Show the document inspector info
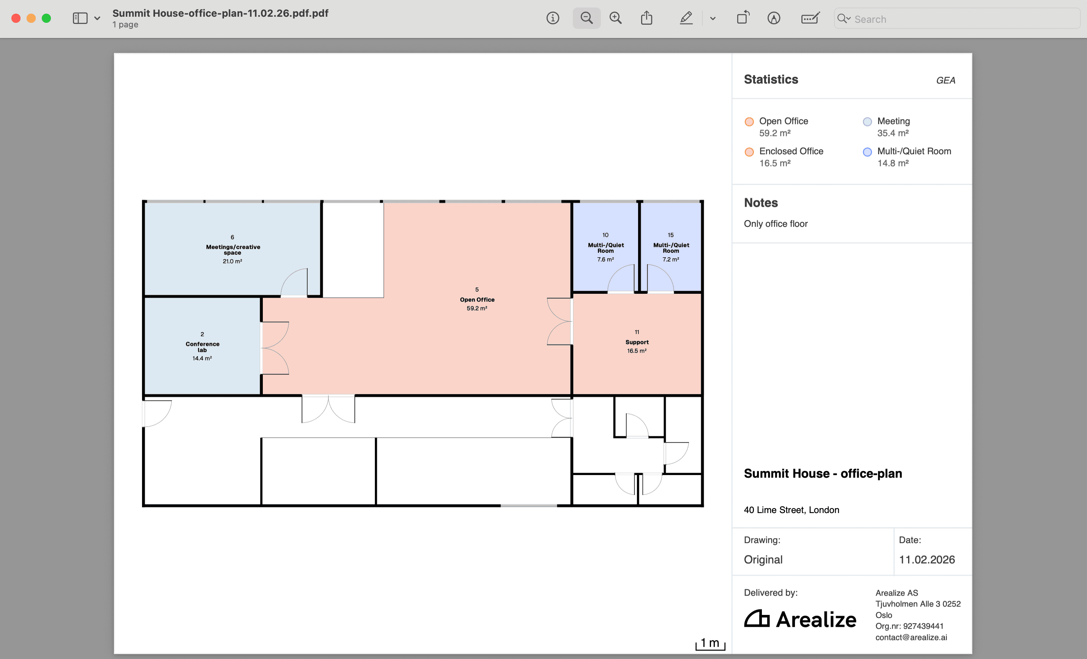This screenshot has height=659, width=1087. pos(552,18)
